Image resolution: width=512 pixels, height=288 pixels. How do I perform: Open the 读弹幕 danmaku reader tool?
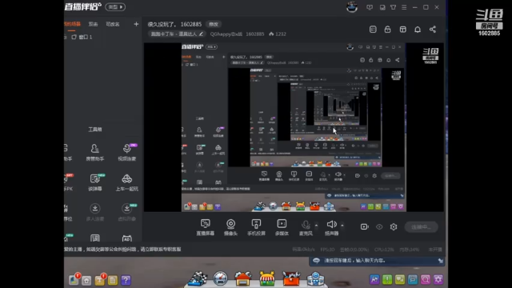coord(94,182)
